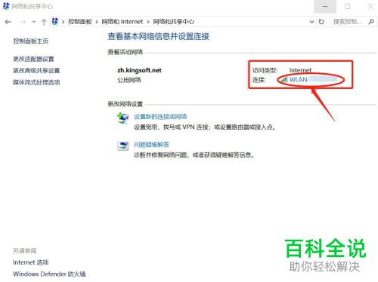Refresh the control panel page
The width and height of the screenshot is (378, 282).
pos(321,22)
